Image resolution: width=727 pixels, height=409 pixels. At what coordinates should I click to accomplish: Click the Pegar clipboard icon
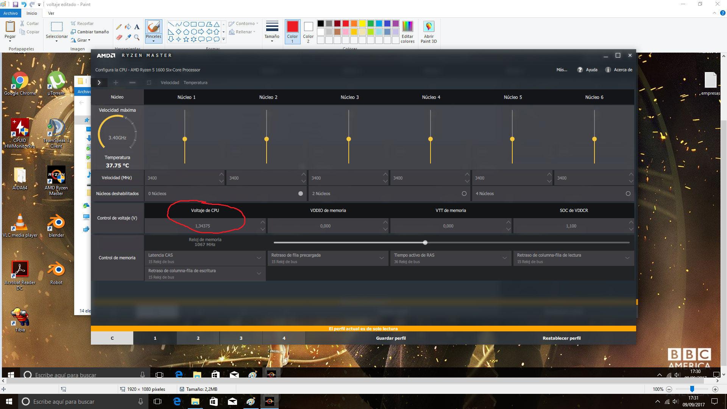(10, 27)
